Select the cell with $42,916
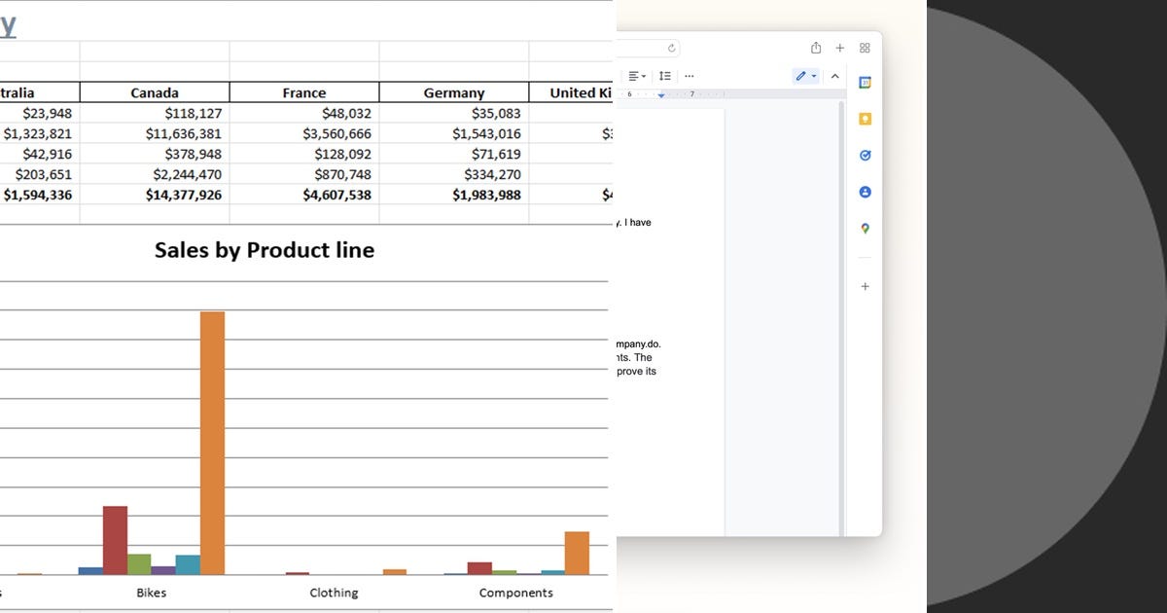 coord(40,154)
